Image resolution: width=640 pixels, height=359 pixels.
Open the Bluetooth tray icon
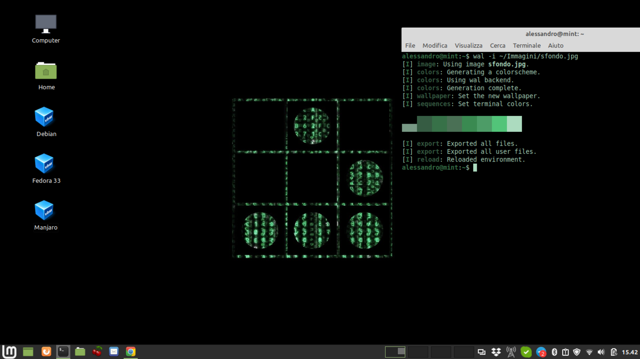(554, 352)
